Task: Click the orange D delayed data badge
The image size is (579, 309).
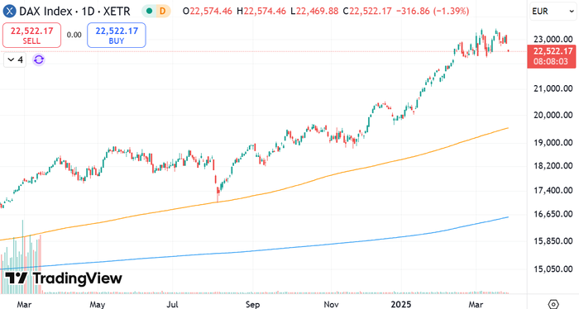Action: pos(162,11)
